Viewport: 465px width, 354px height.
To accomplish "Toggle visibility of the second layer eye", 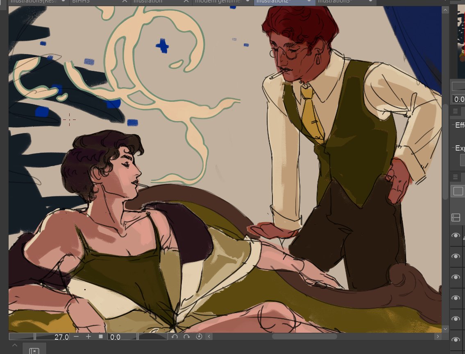I will point(456,256).
